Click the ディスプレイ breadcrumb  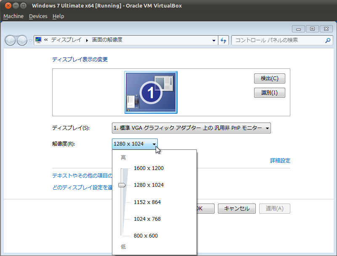(66, 40)
